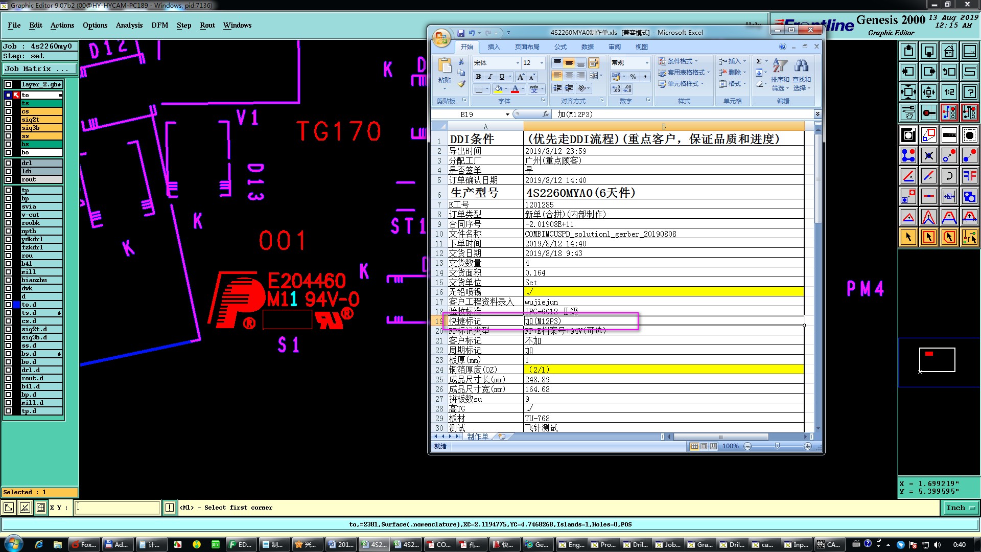Open the DFM menu

pyautogui.click(x=159, y=25)
